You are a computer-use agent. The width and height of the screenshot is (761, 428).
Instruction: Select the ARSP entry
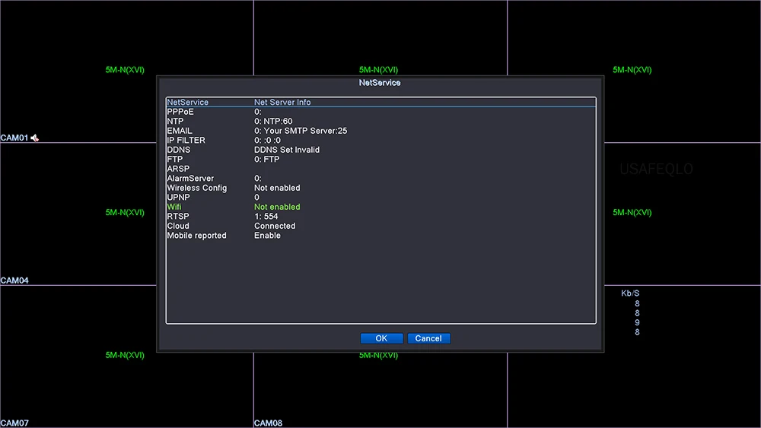pos(380,169)
